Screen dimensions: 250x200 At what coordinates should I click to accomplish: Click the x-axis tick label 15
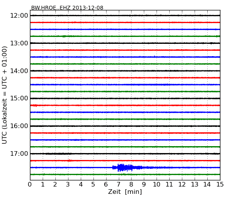point(220,185)
